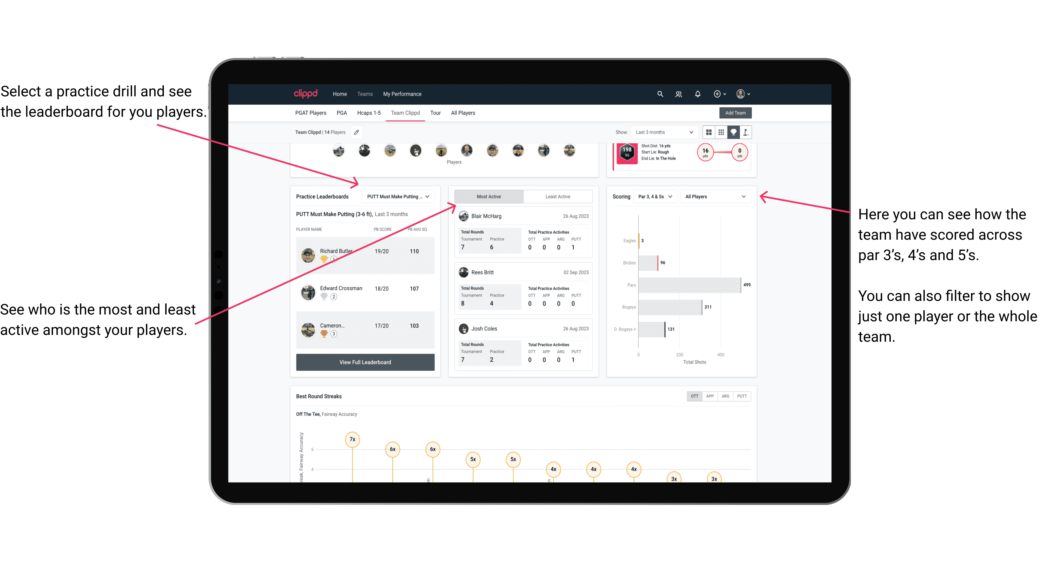This screenshot has height=561, width=1043.
Task: Click the Par 3, 4 & 5s scoring filter
Action: (x=656, y=197)
